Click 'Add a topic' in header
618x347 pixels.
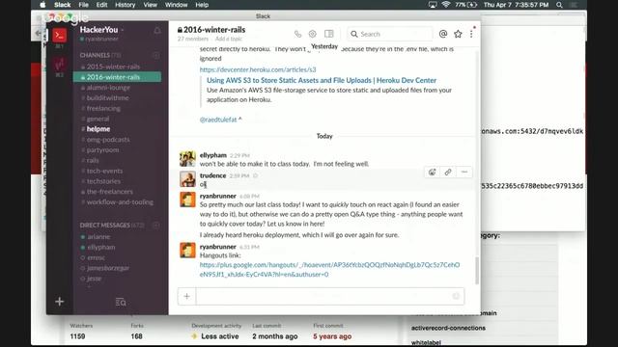(229, 39)
